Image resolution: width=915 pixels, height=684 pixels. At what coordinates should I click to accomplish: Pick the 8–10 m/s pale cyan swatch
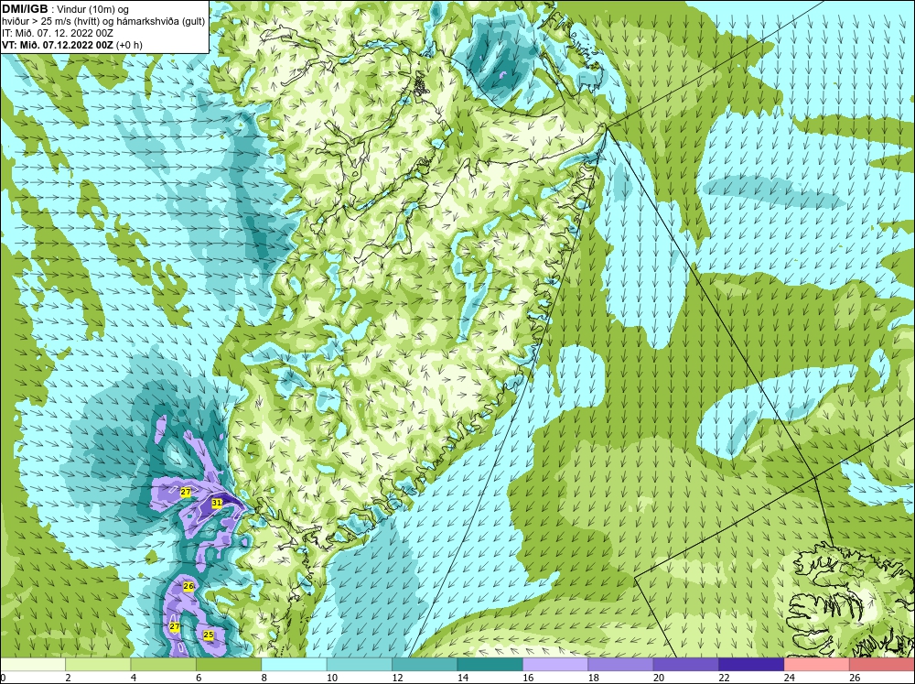(294, 665)
